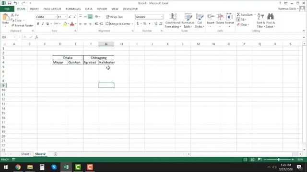Open Sort & Filter menu

[261, 21]
